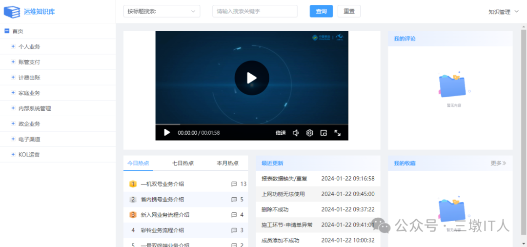Viewport: 527px width, 247px height.
Task: Expand the 计费出账 tree node
Action: (13, 78)
